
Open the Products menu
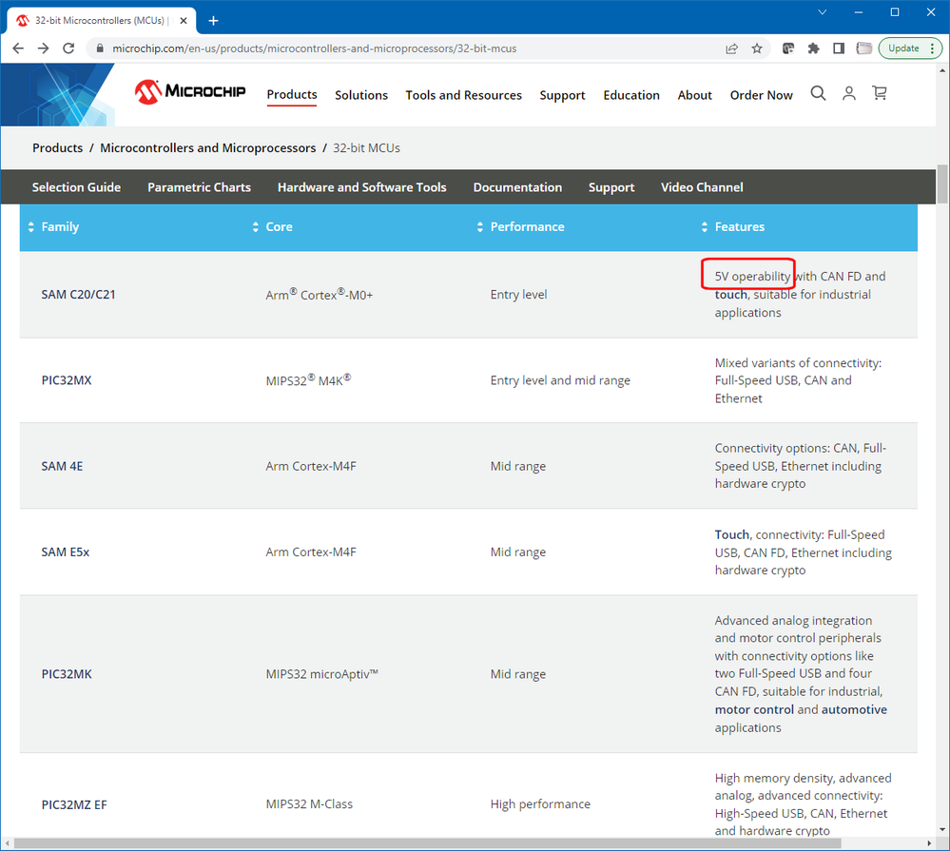coord(292,95)
